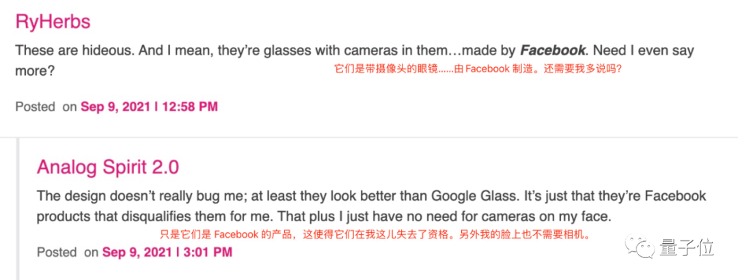Image resolution: width=738 pixels, height=280 pixels.
Task: Click the red Chinese translation under RyHerbs' comment
Action: (x=478, y=69)
